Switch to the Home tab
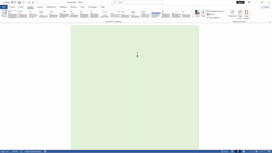 pos(12,7)
